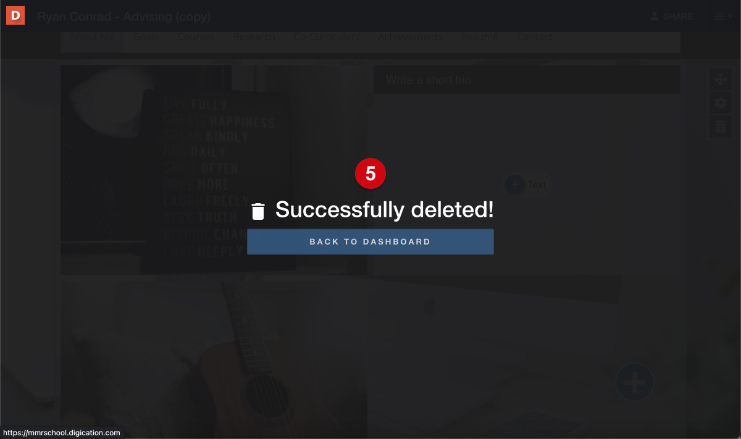Go to the Research tab
The height and width of the screenshot is (439, 741).
click(254, 37)
